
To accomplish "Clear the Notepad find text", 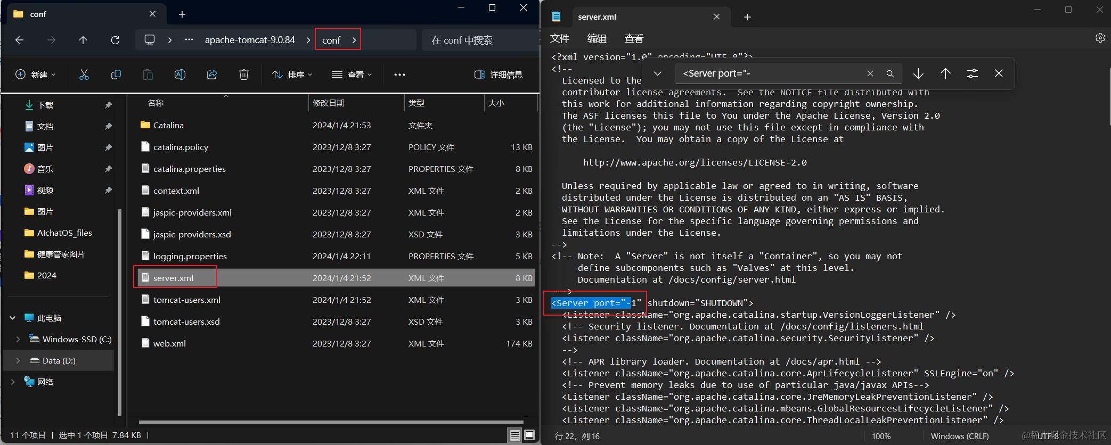I will point(870,73).
